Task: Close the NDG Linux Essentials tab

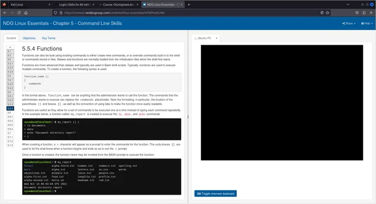Action: [181, 4]
